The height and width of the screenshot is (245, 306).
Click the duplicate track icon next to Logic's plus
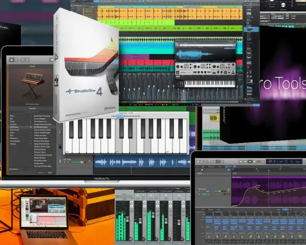coord(202,170)
